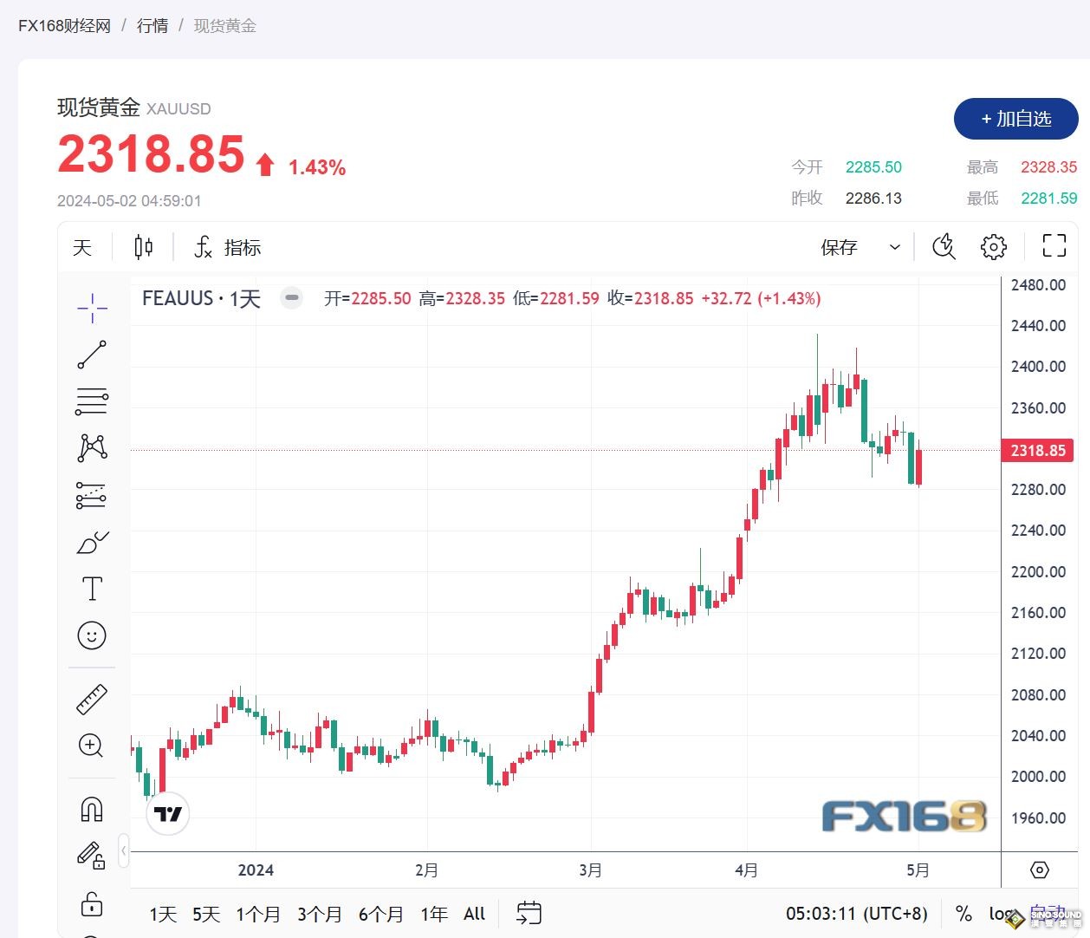This screenshot has height=938, width=1090.
Task: Select the crosshair cursor tool
Action: [x=92, y=308]
